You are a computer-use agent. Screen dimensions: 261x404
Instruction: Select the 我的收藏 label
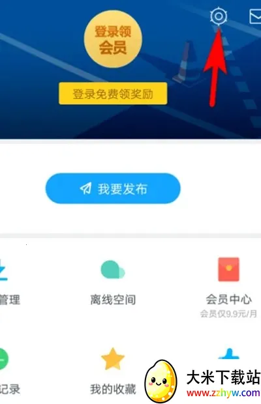pyautogui.click(x=113, y=389)
